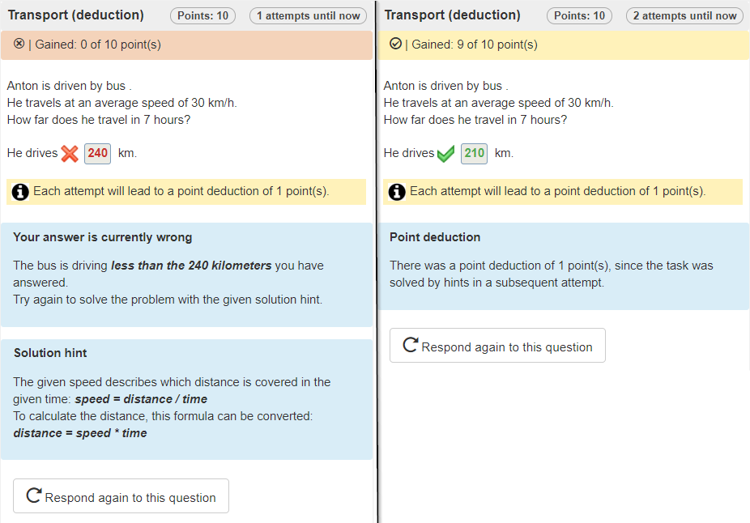This screenshot has height=523, width=750.
Task: Select the 'Solution hint' heading
Action: coord(50,353)
